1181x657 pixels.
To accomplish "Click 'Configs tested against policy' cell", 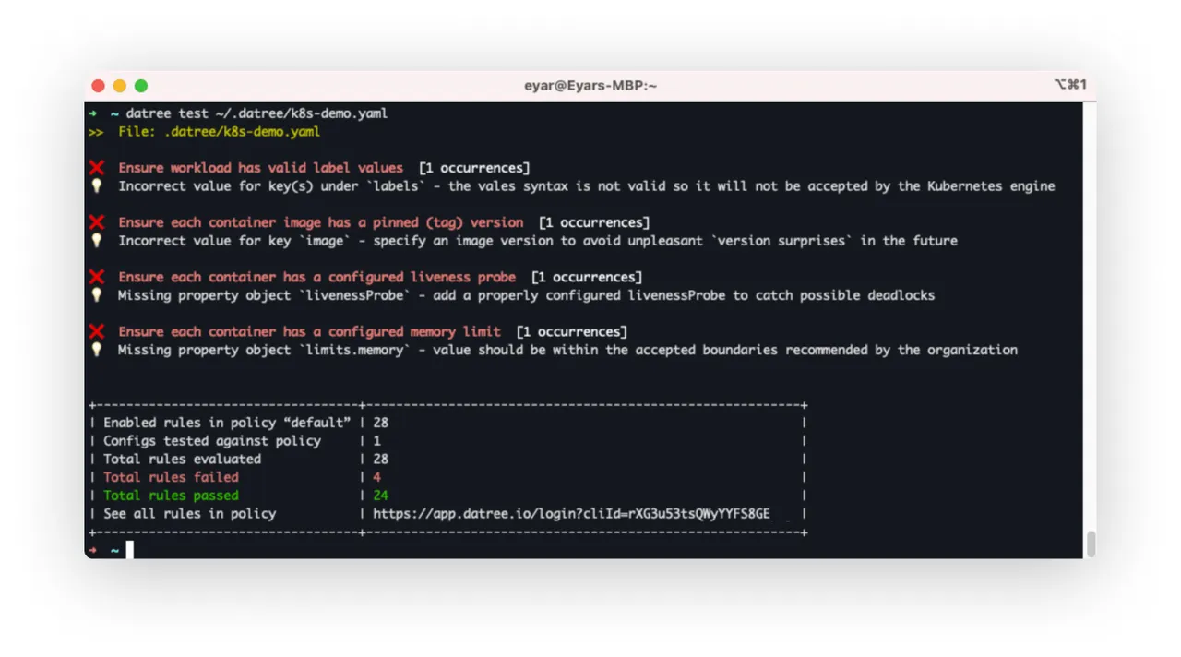I will tap(212, 441).
